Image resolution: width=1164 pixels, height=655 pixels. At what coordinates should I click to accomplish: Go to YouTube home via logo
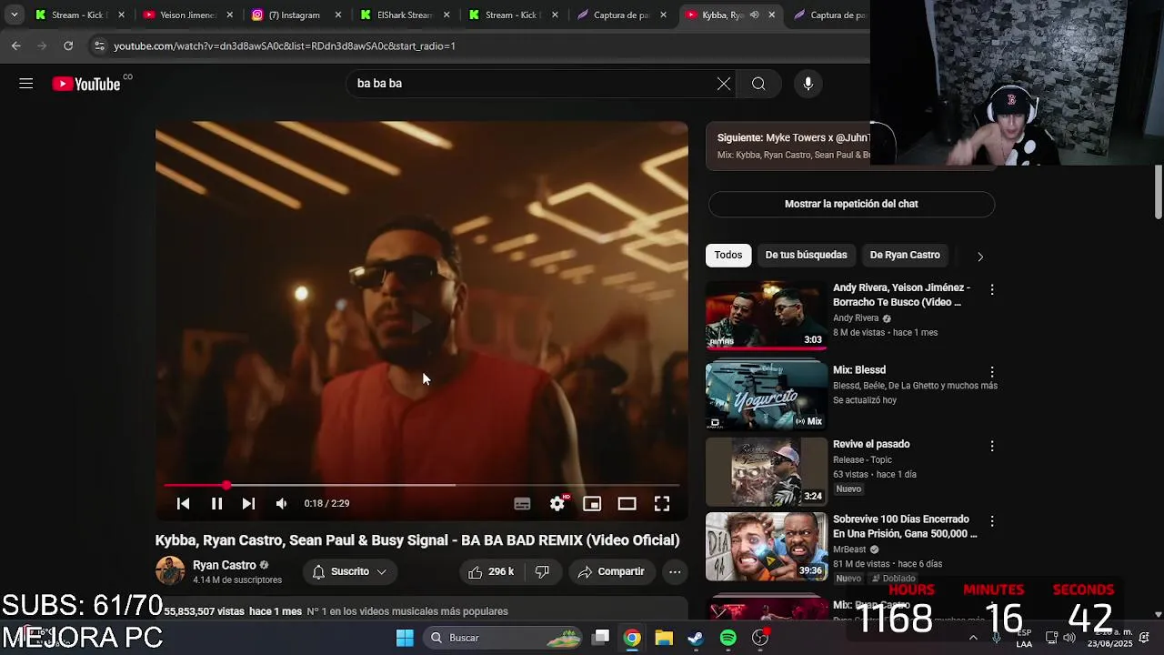(x=86, y=84)
